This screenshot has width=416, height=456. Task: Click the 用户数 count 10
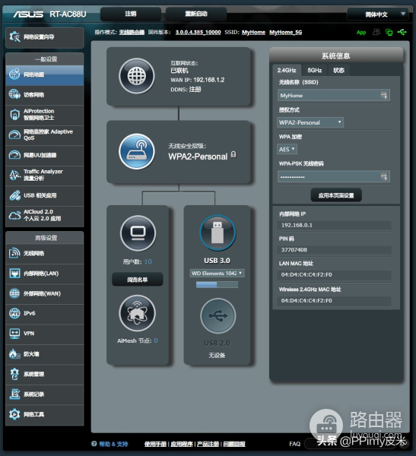click(x=148, y=261)
